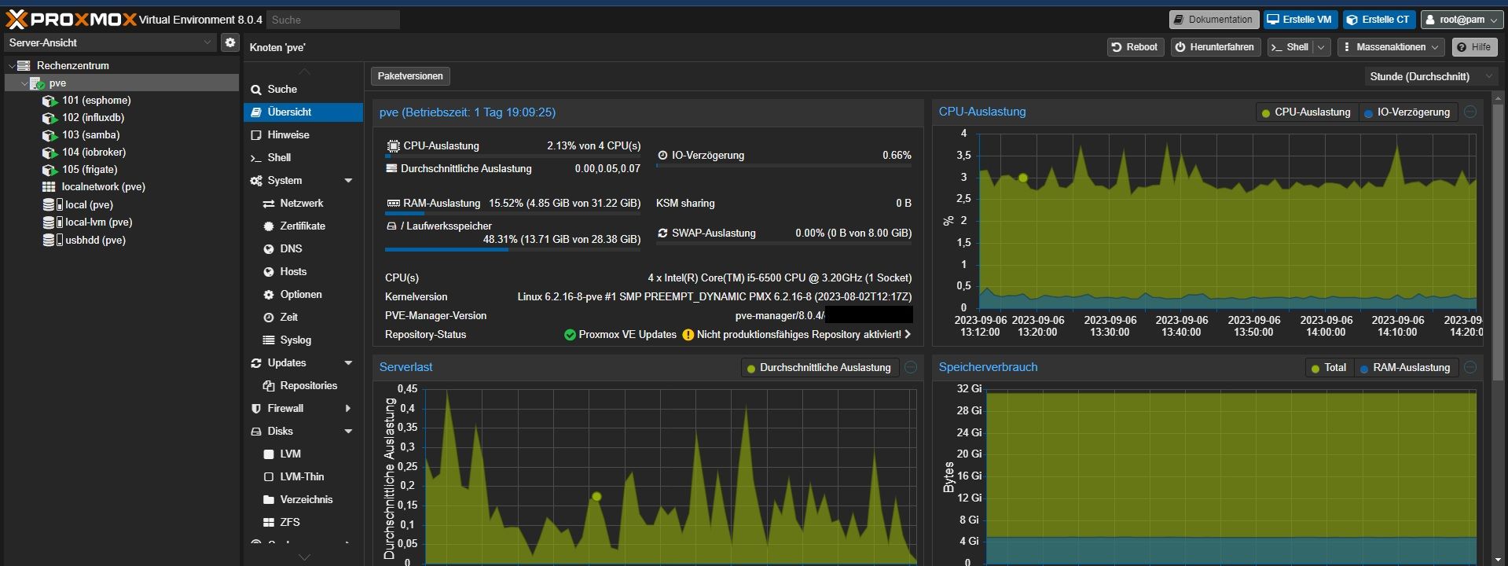The image size is (1508, 566).
Task: Click the Nicht produktionsfähiges Repository warning link
Action: 798,335
